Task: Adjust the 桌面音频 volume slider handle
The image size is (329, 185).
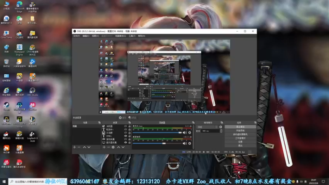Action: click(164, 143)
